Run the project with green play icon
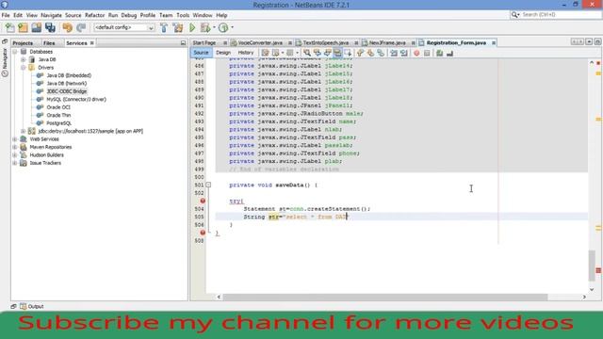This screenshot has width=603, height=339. [192, 27]
